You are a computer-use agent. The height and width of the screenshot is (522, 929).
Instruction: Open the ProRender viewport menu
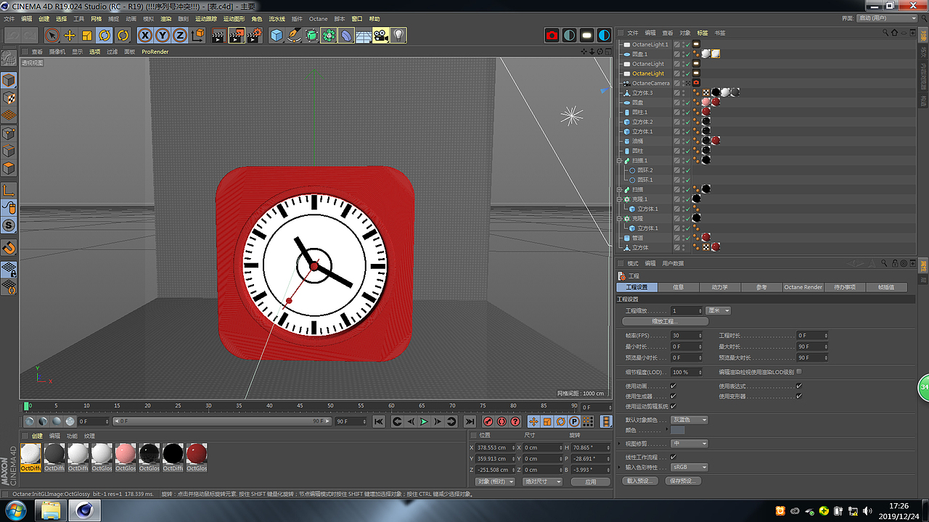tap(155, 51)
